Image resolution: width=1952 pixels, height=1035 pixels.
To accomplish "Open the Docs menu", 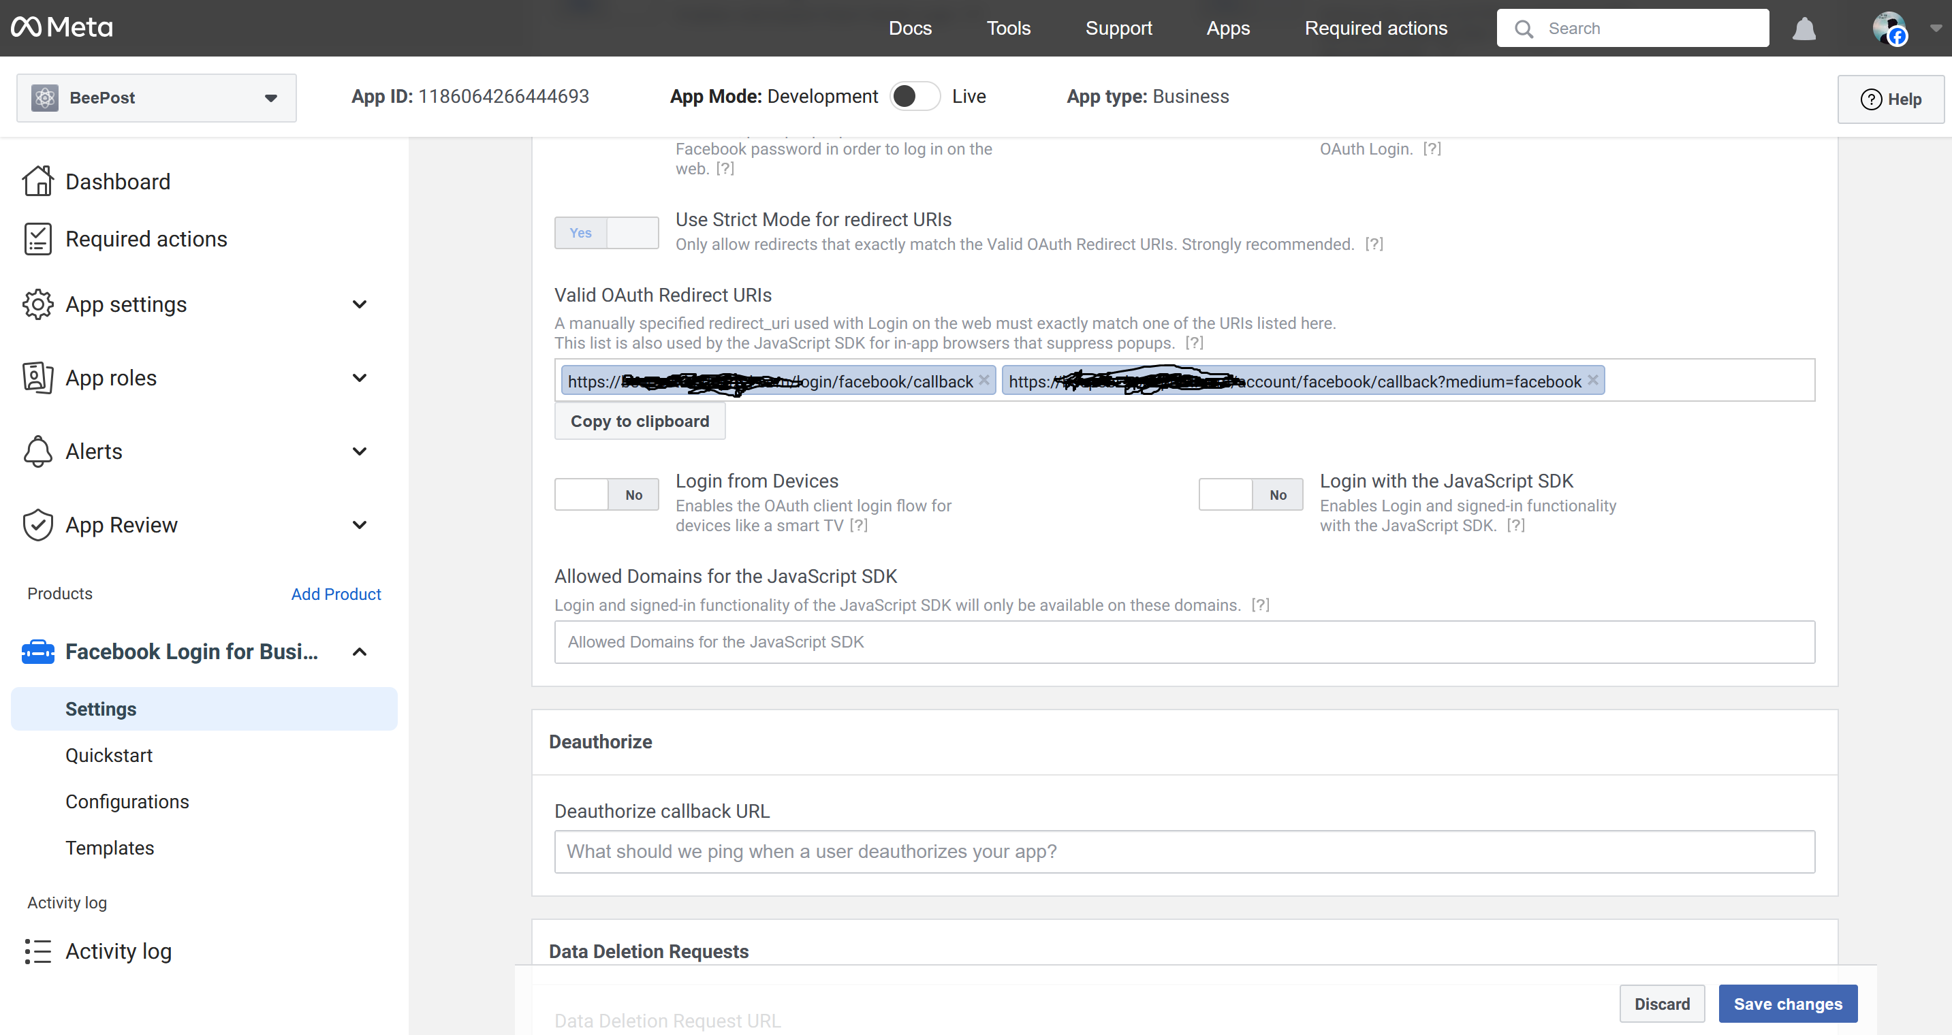I will (x=909, y=28).
